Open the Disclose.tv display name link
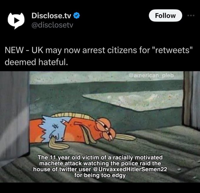Screen dimensions: 200x193 click(51, 16)
